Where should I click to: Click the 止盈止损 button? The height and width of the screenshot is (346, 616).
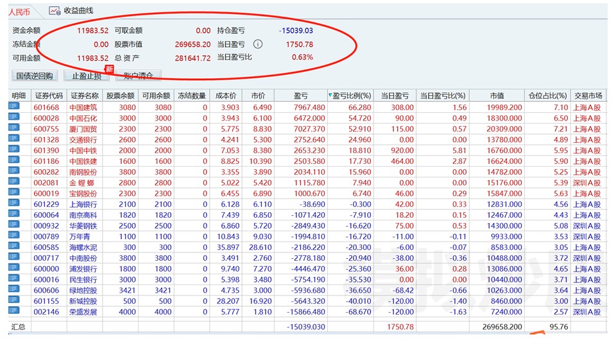[x=87, y=76]
